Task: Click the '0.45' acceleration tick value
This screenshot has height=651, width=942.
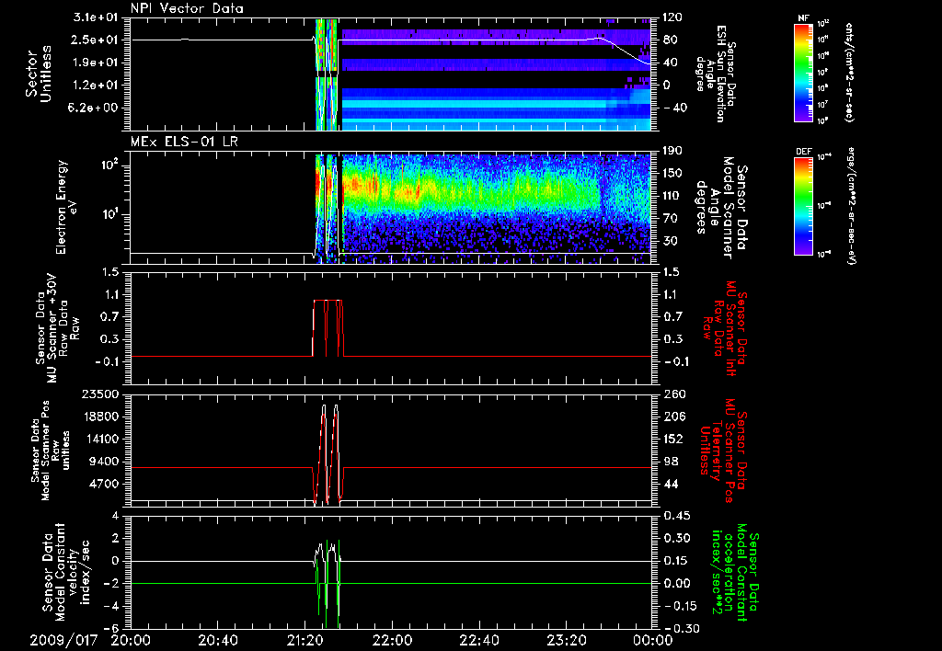Action: [x=676, y=516]
